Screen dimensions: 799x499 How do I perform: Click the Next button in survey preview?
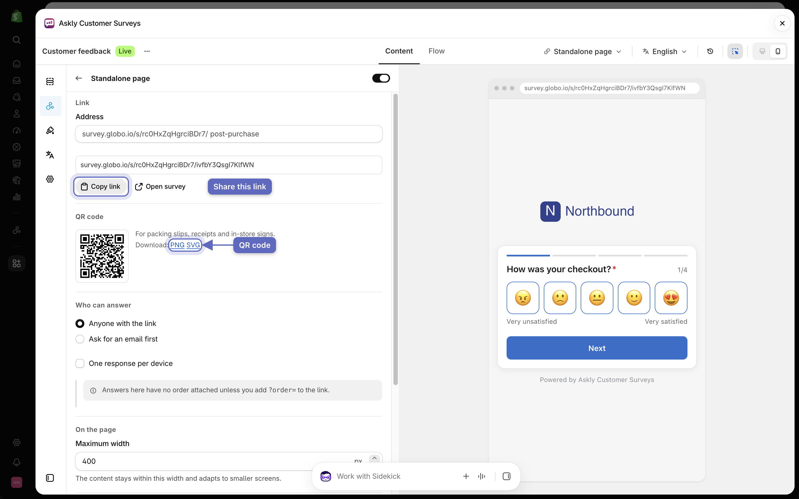pyautogui.click(x=596, y=348)
